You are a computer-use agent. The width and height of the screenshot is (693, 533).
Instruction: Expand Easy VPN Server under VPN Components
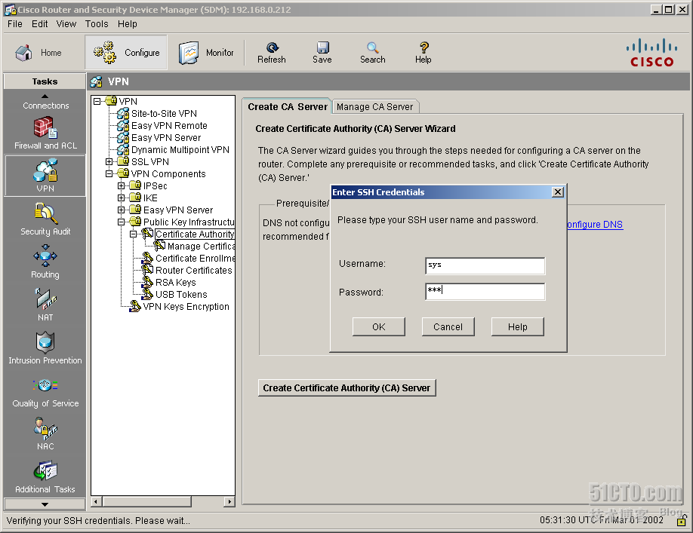tap(121, 210)
